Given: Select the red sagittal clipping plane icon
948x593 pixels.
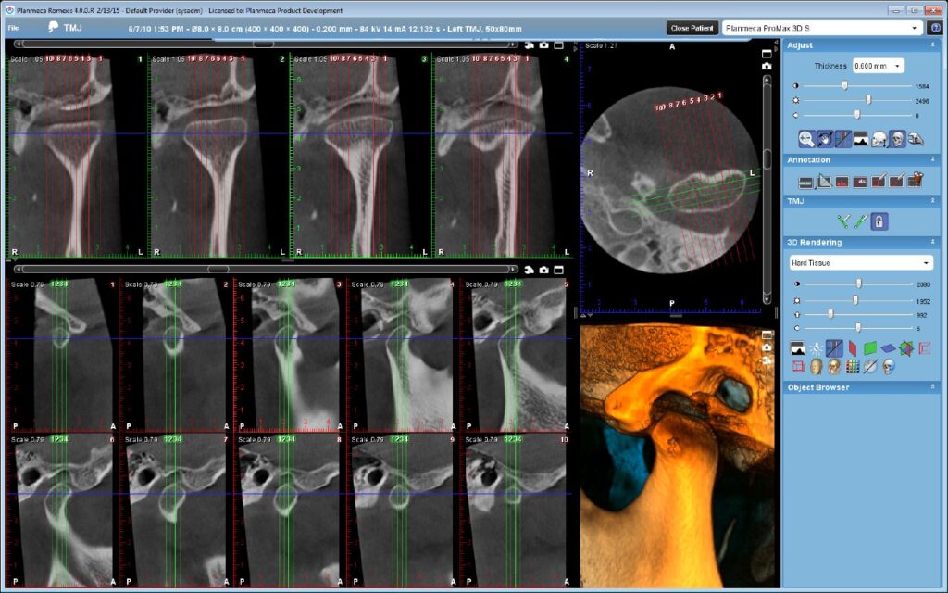Looking at the screenshot, I should pyautogui.click(x=852, y=348).
